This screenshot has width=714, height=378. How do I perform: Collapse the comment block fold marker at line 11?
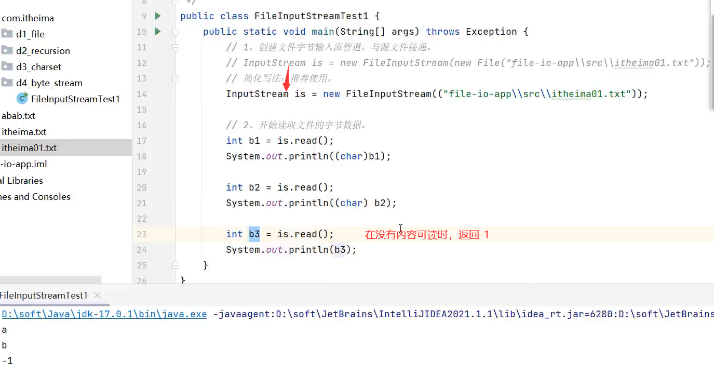tap(176, 47)
